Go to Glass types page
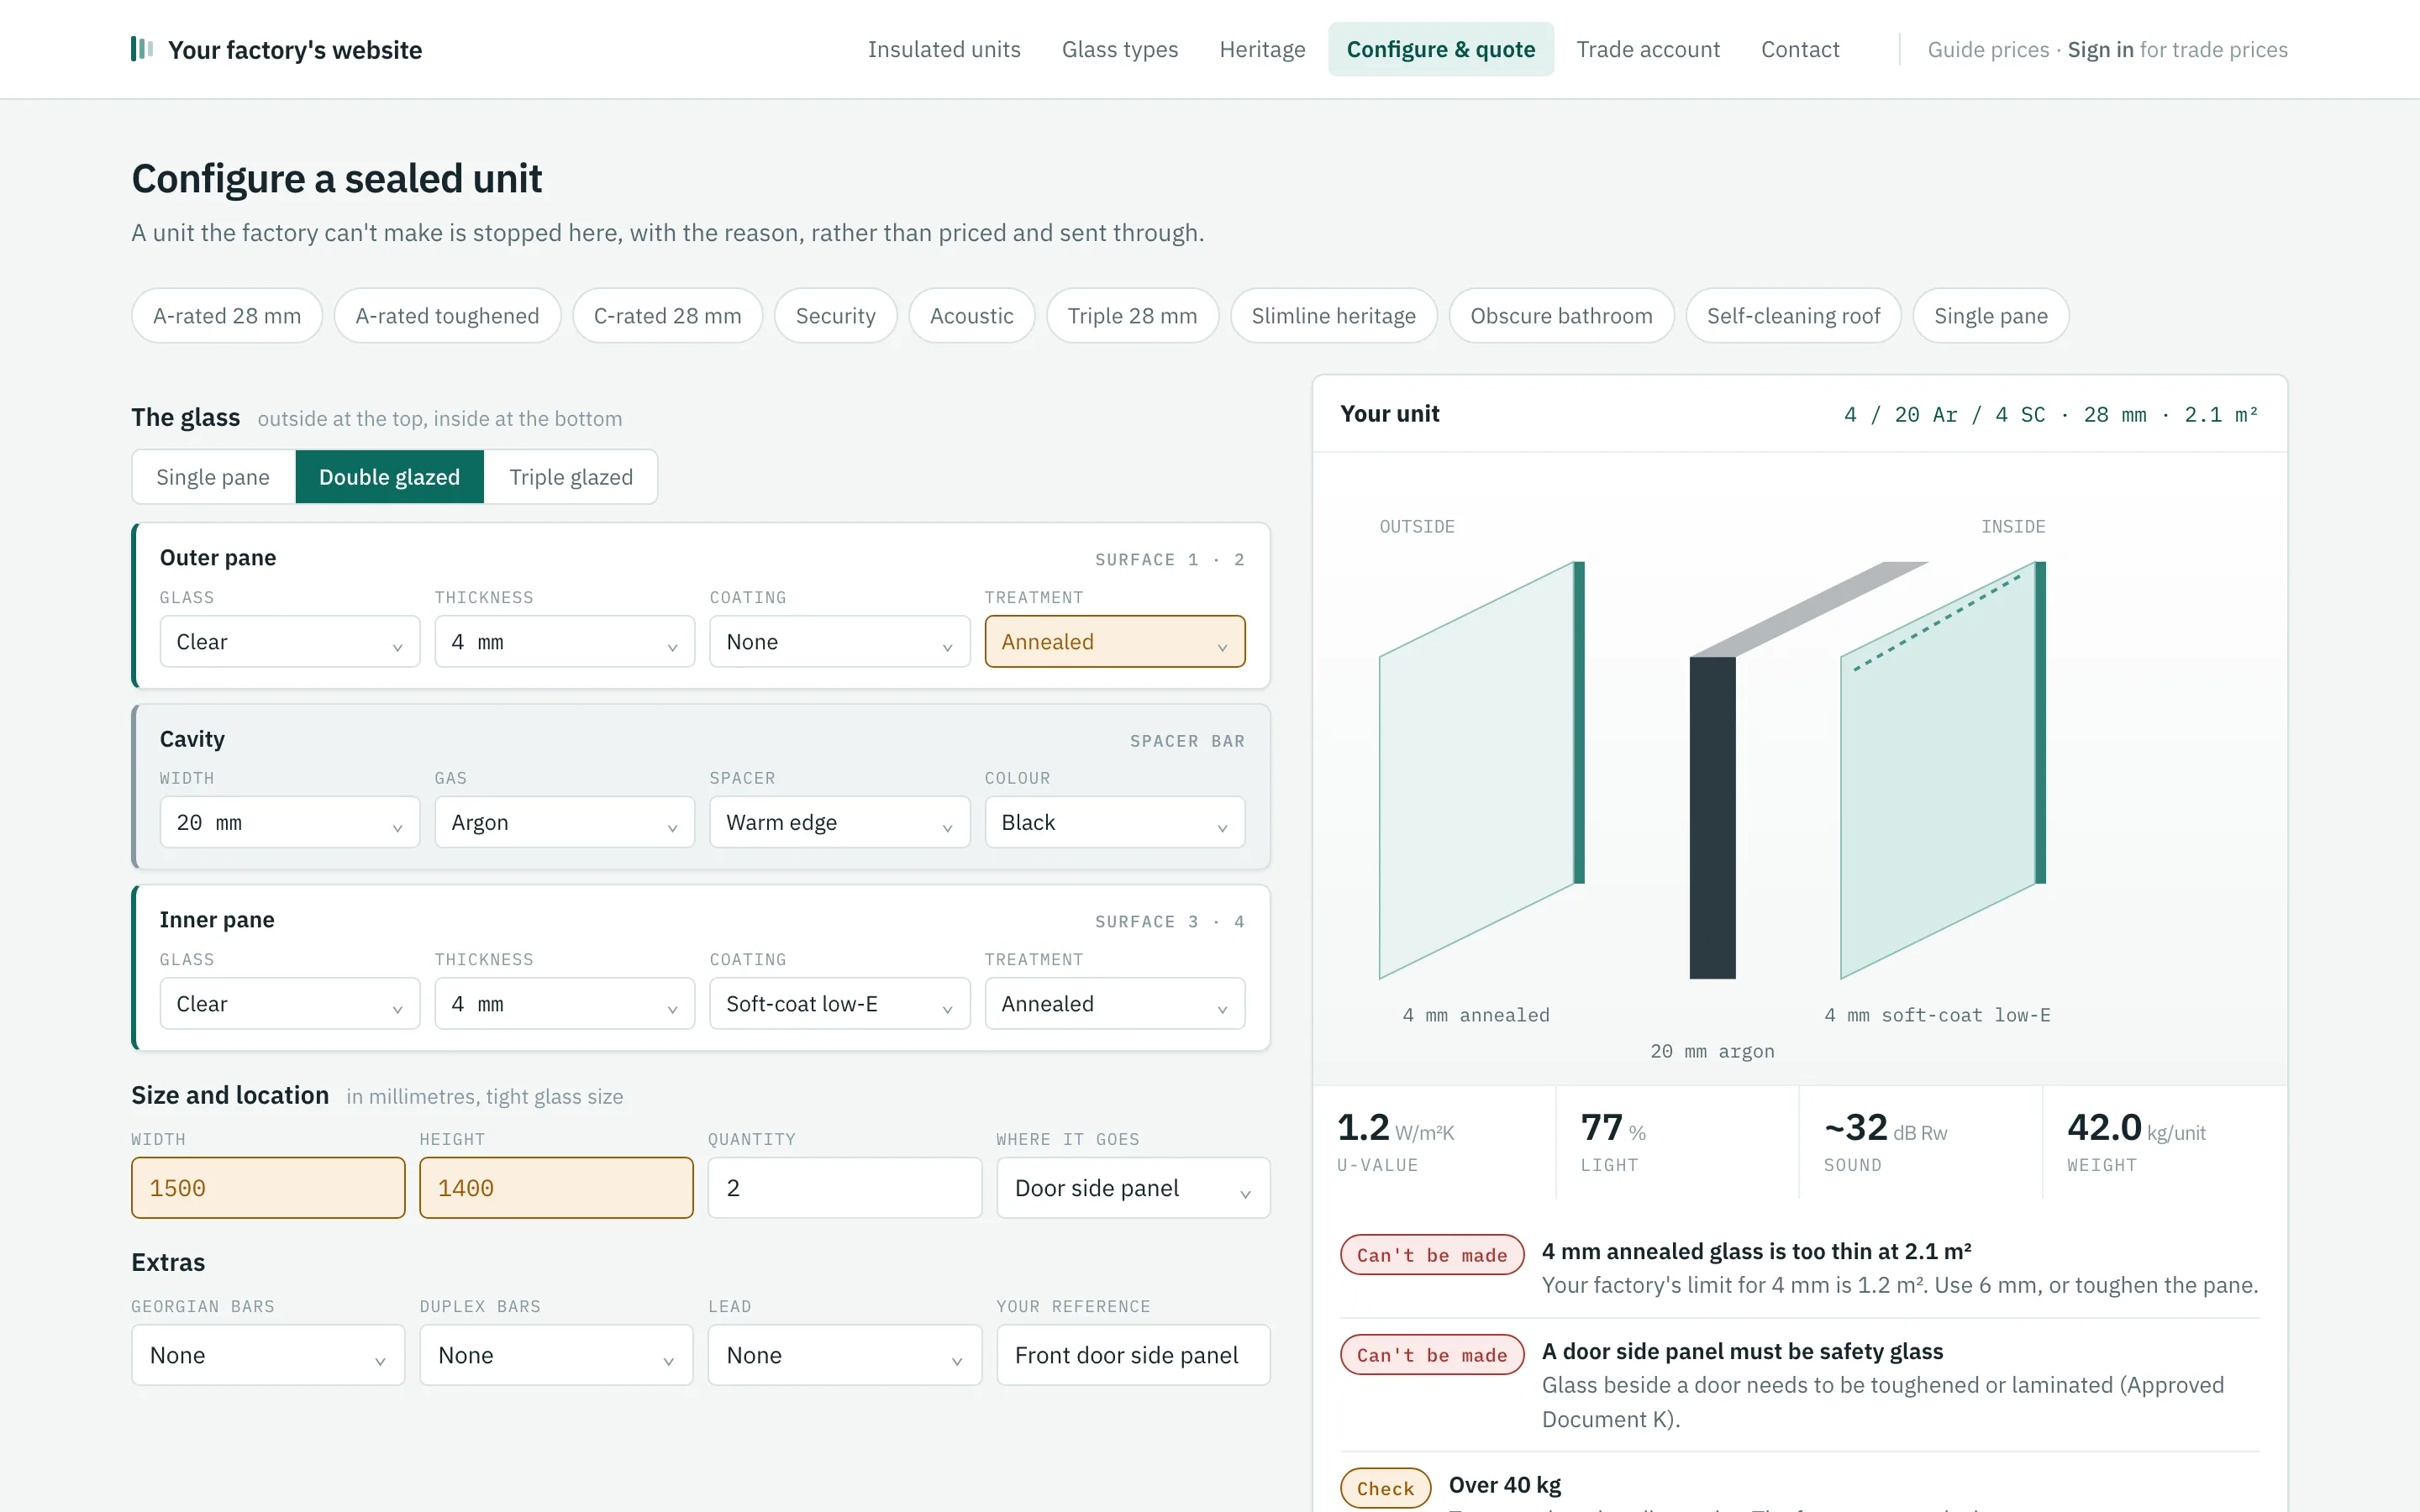This screenshot has height=1512, width=2420. [1119, 49]
